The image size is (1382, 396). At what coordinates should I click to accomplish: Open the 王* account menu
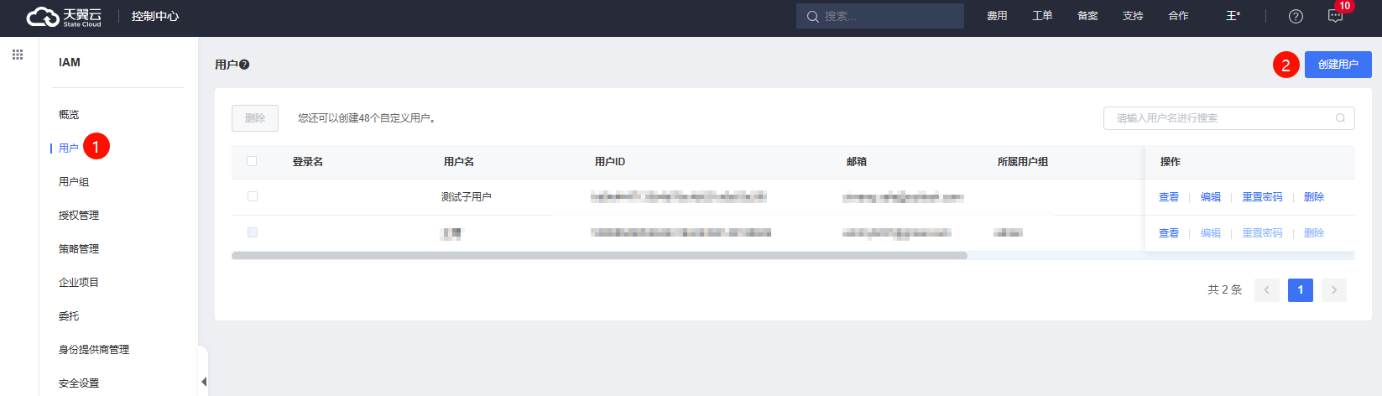click(1233, 16)
